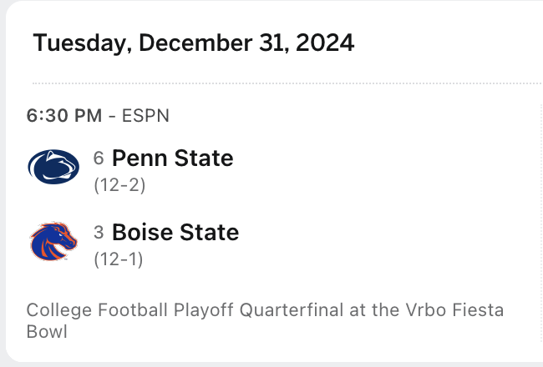This screenshot has width=543, height=367.
Task: Click the Penn State Nittany Lions logo
Action: pyautogui.click(x=54, y=167)
